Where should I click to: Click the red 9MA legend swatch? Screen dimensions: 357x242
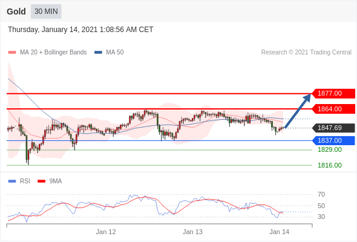point(41,181)
